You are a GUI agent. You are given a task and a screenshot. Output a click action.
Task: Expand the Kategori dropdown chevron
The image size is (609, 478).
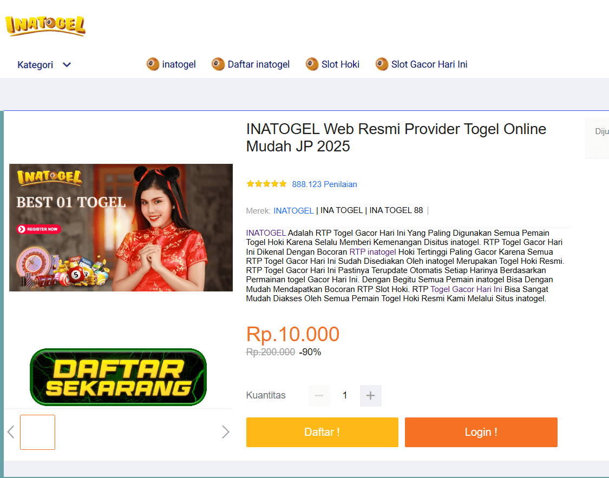67,65
